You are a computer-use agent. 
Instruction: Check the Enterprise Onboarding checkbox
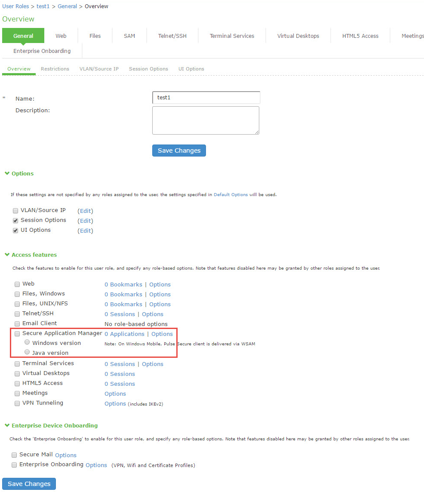[14, 465]
